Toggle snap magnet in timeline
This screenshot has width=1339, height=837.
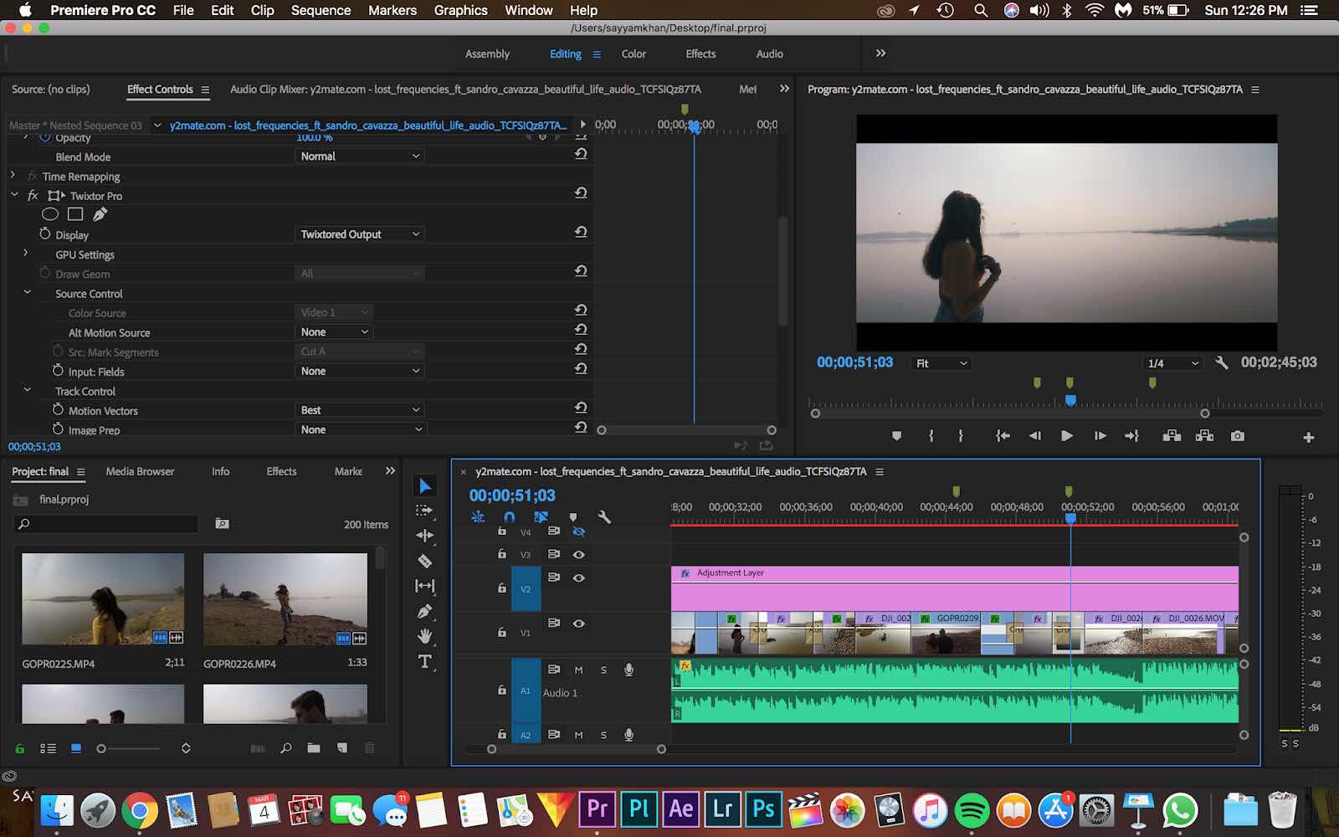coord(509,517)
